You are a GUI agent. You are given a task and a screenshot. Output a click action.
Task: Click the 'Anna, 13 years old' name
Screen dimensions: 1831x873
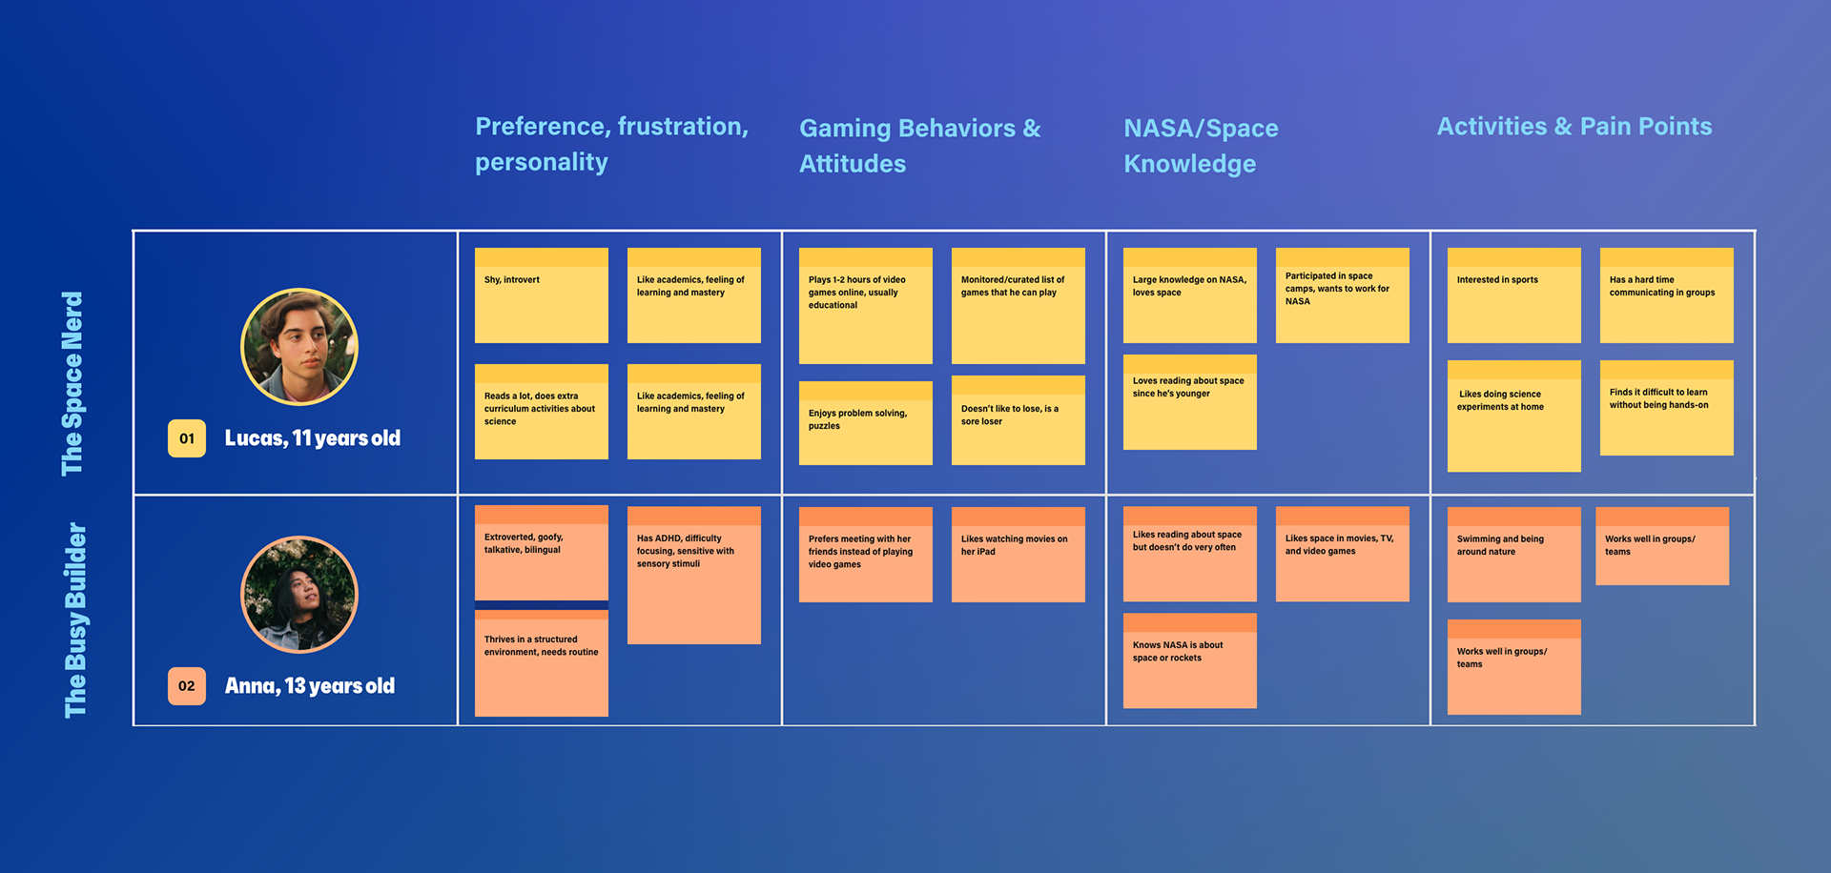click(x=310, y=686)
